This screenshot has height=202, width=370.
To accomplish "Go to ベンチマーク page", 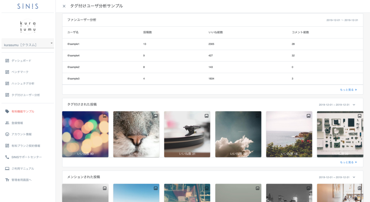I will point(20,72).
